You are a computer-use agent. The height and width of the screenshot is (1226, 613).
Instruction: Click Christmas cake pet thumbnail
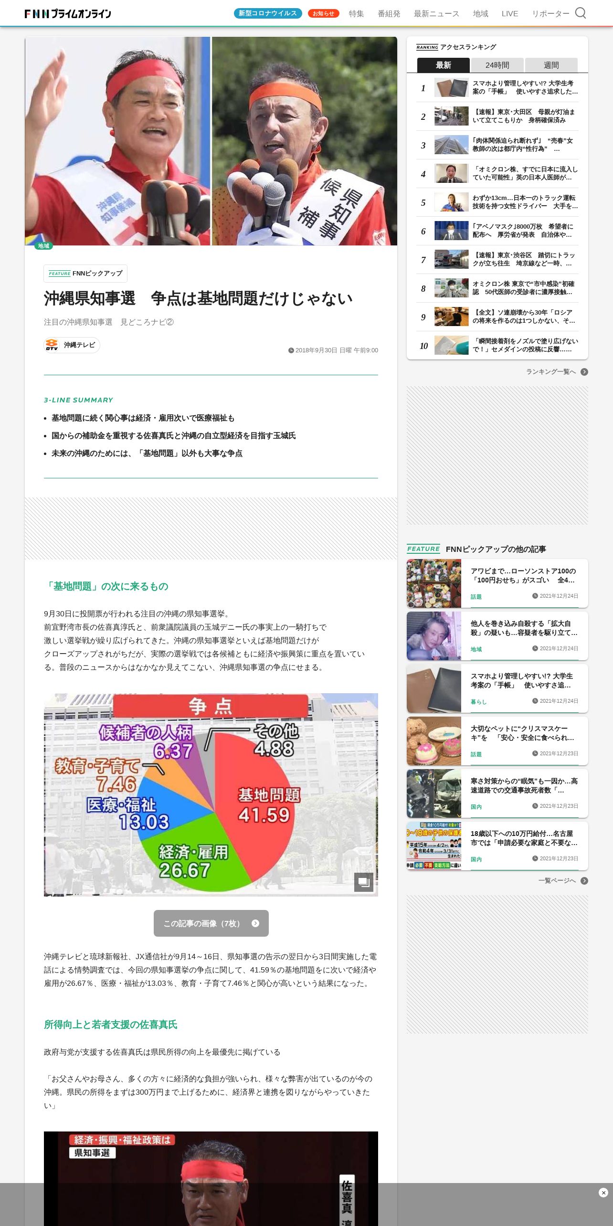coord(434,741)
